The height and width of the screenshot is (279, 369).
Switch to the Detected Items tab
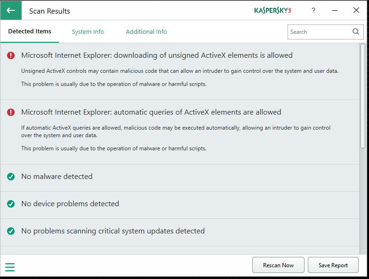(x=30, y=31)
